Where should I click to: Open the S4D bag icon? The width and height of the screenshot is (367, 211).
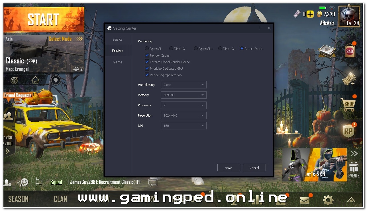tap(350, 51)
